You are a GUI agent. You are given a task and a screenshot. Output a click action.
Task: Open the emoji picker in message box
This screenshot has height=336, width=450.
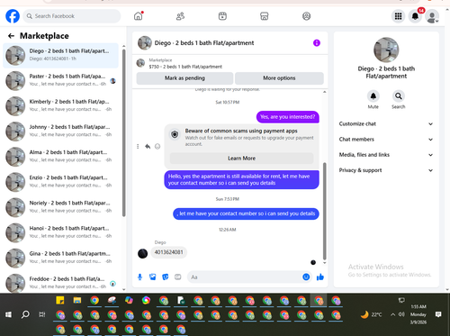pyautogui.click(x=306, y=277)
